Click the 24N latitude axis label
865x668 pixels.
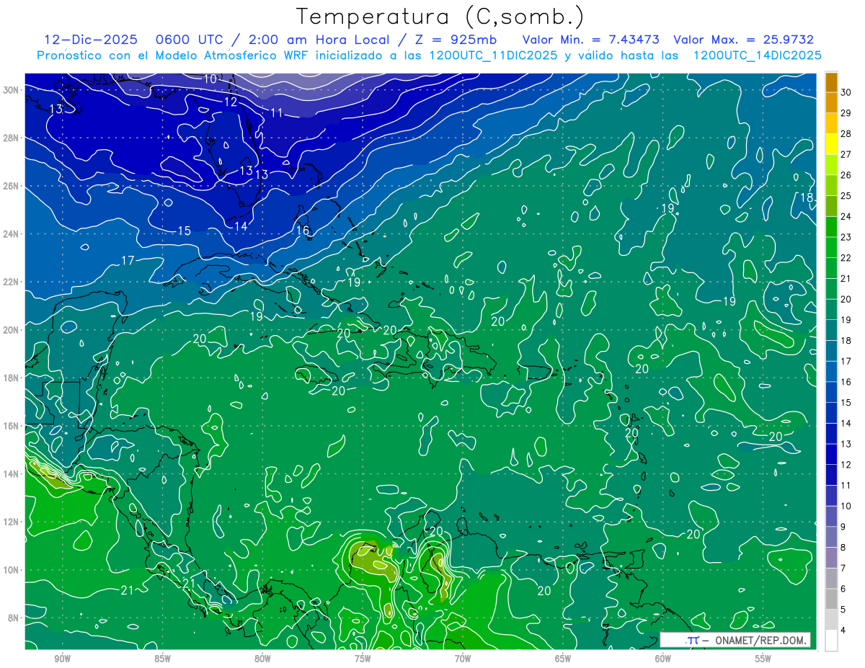[11, 234]
